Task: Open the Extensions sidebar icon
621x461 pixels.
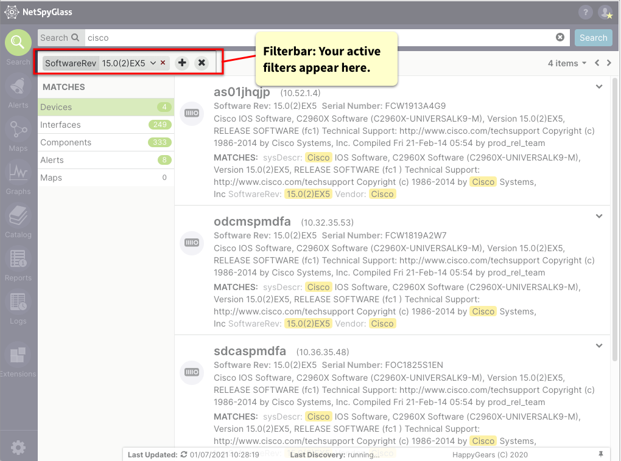Action: (x=18, y=355)
